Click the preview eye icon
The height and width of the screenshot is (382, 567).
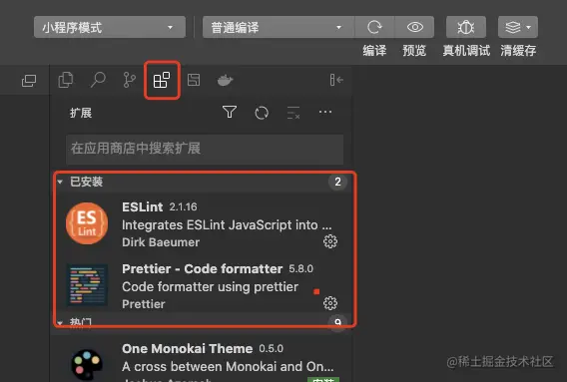click(x=414, y=27)
